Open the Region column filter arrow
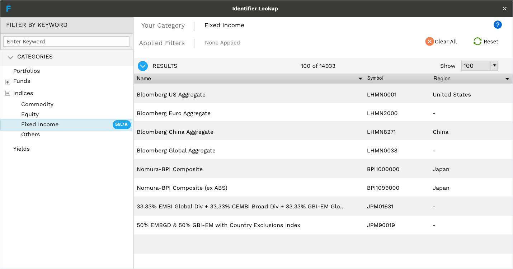Viewport: 513px width, 269px height. pyautogui.click(x=507, y=79)
